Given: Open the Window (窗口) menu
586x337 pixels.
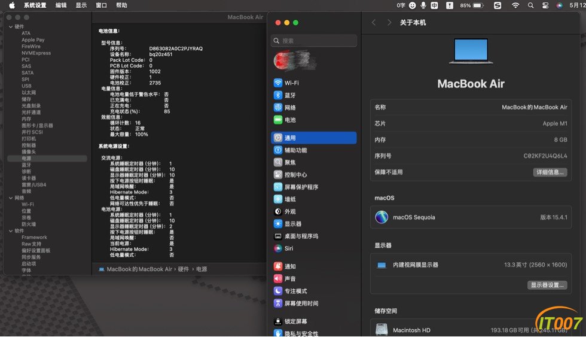Looking at the screenshot, I should [x=101, y=5].
